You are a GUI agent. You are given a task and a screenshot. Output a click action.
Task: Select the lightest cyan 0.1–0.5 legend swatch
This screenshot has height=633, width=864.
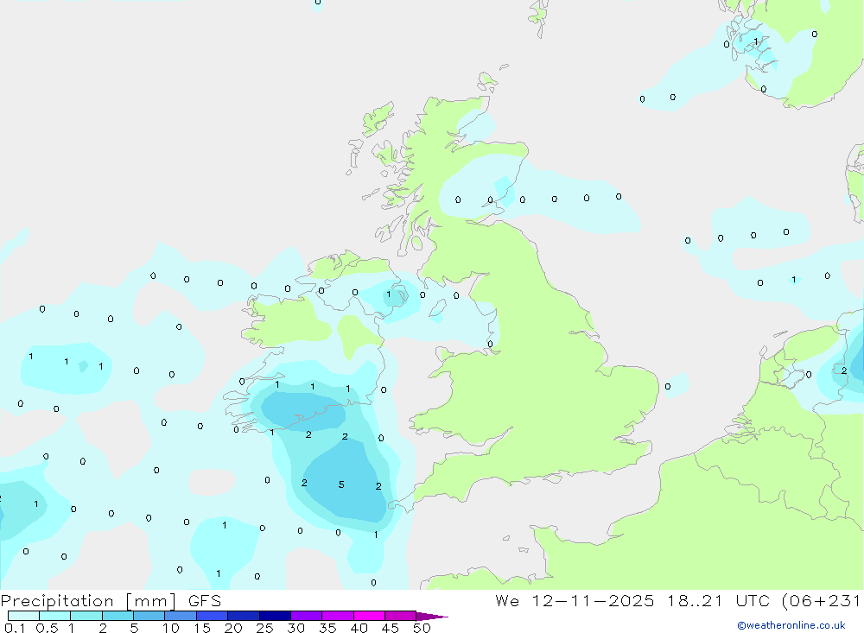click(x=23, y=616)
